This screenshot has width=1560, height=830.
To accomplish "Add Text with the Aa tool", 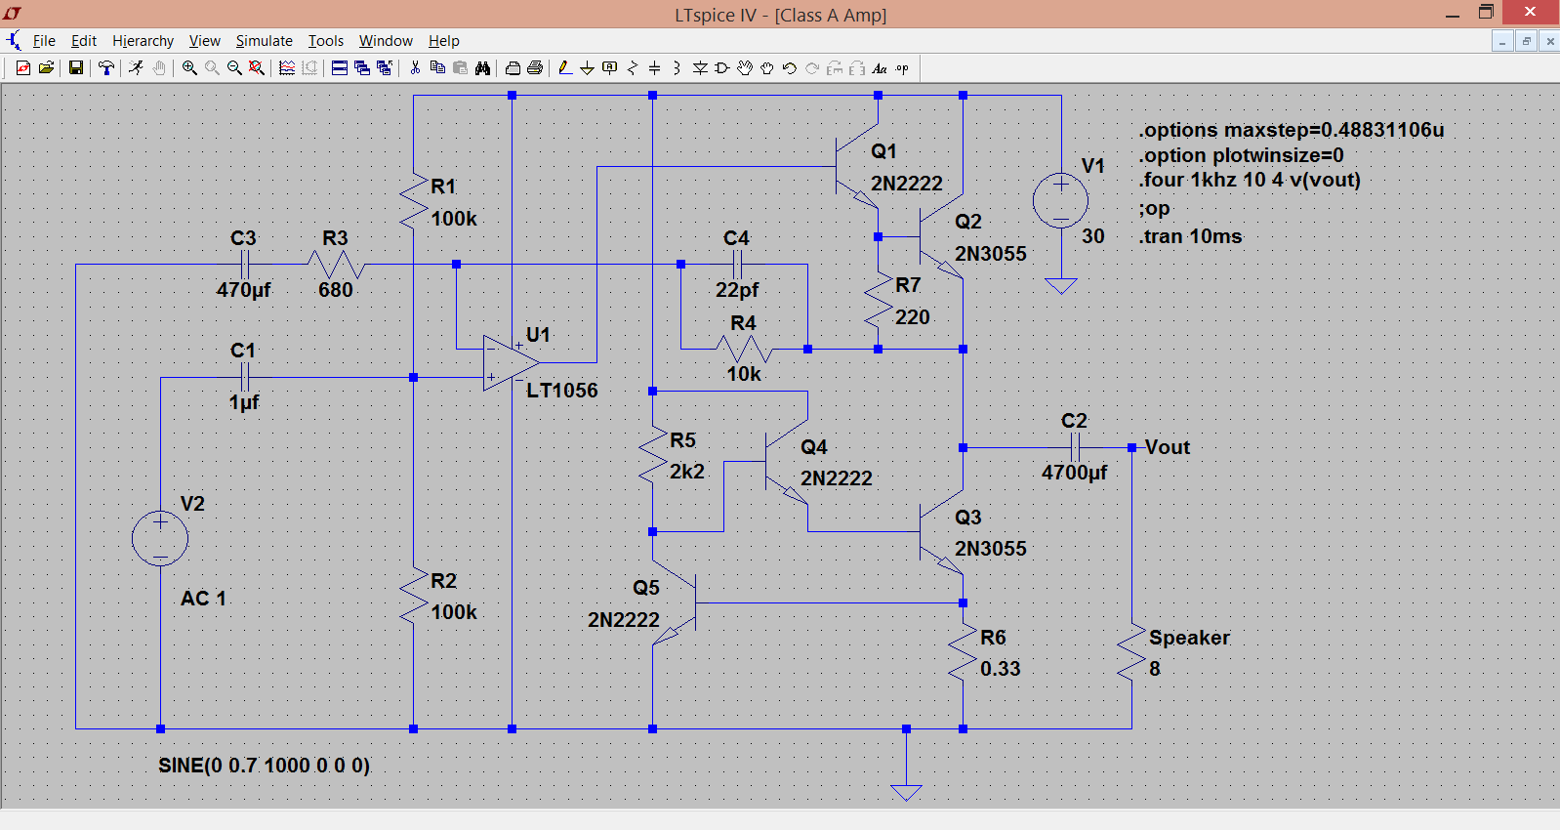I will [880, 68].
